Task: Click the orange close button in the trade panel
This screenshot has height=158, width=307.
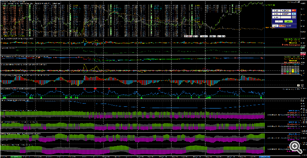Action: [x=282, y=26]
